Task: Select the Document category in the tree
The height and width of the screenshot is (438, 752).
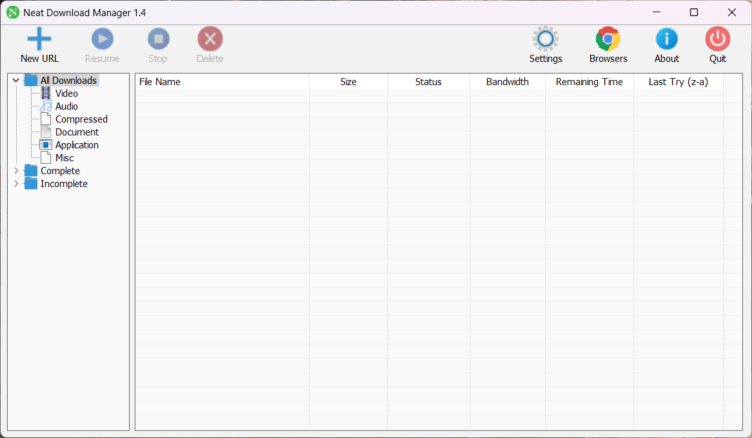Action: [77, 132]
